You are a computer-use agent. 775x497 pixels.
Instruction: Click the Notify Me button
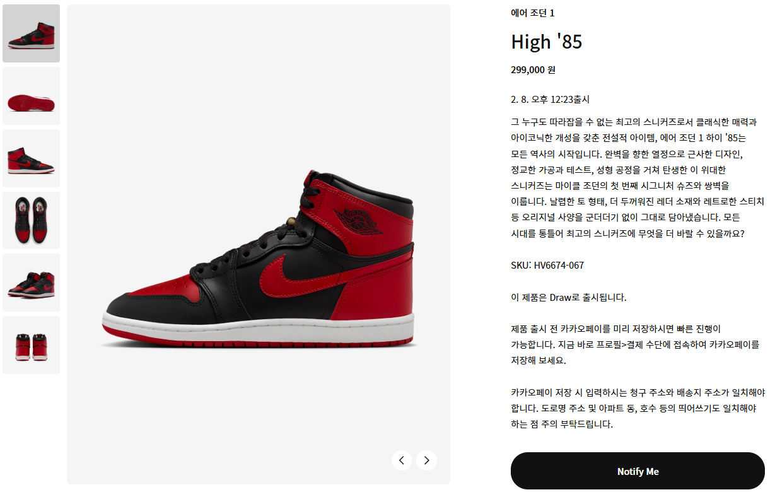638,471
